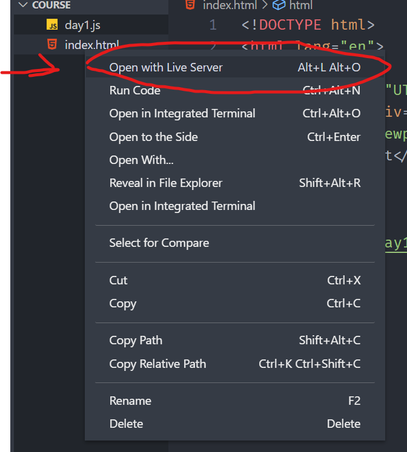407x452 pixels.
Task: Choose first Open in Integrated Terminal entry
Action: (x=235, y=114)
